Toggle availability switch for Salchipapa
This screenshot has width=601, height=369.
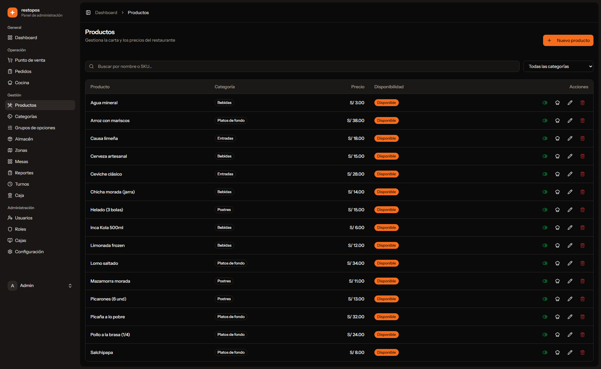click(x=545, y=352)
